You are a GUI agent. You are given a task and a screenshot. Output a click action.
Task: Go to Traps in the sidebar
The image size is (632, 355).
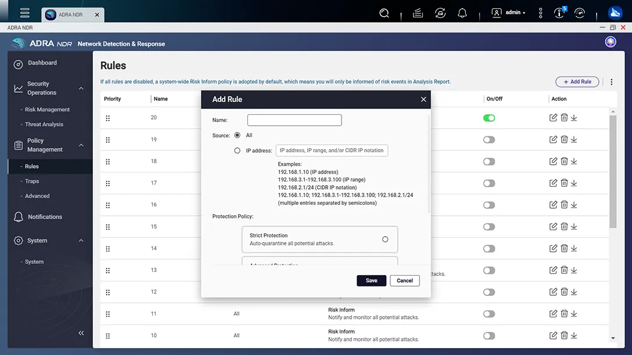coord(32,182)
